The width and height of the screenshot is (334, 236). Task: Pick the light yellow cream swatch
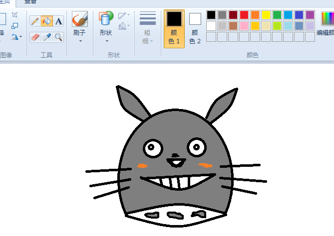[266, 26]
